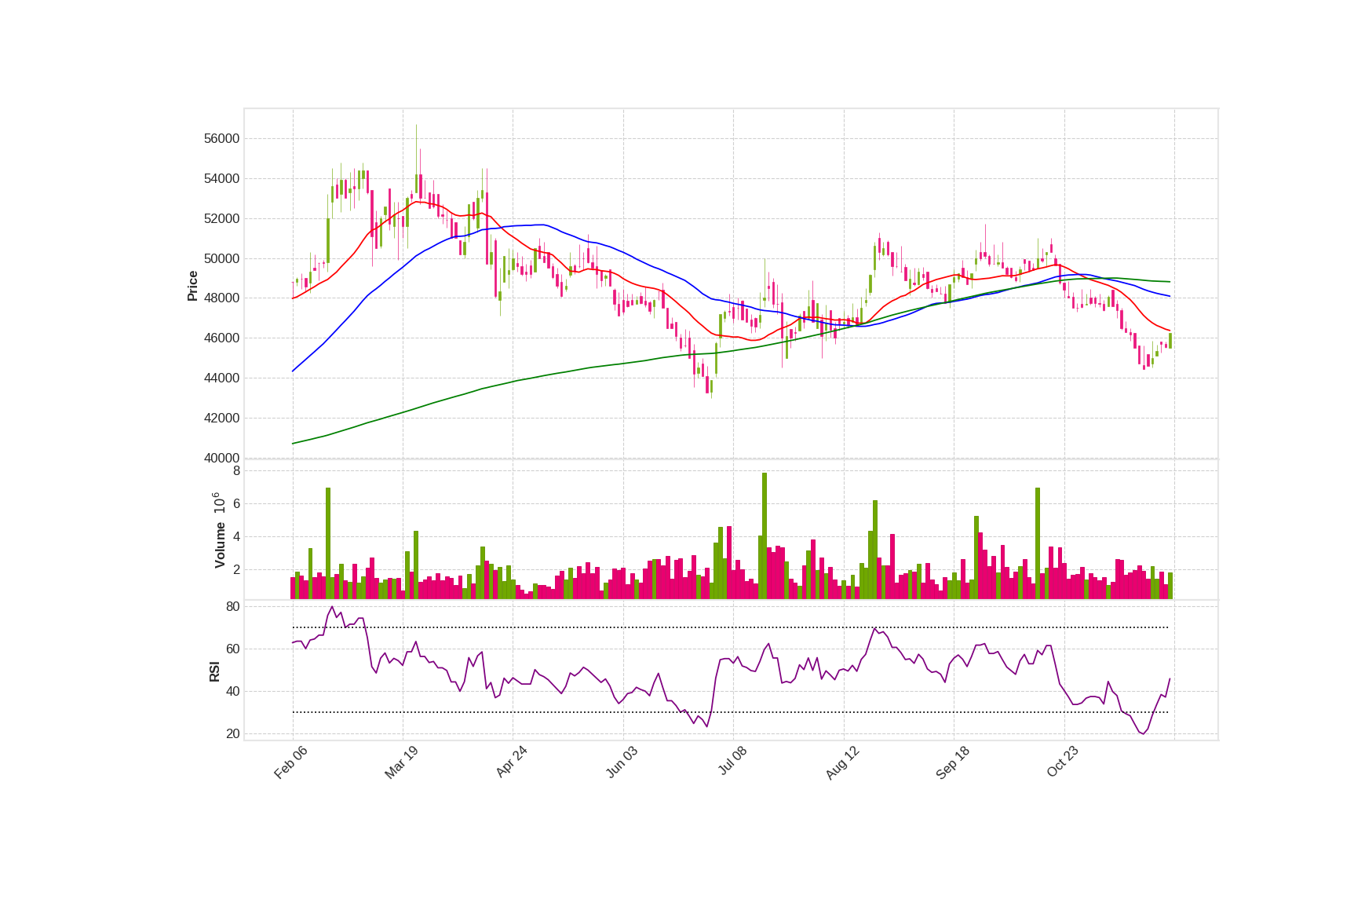Click the Sep 18 date label
The height and width of the screenshot is (903, 1354).
pos(953,762)
